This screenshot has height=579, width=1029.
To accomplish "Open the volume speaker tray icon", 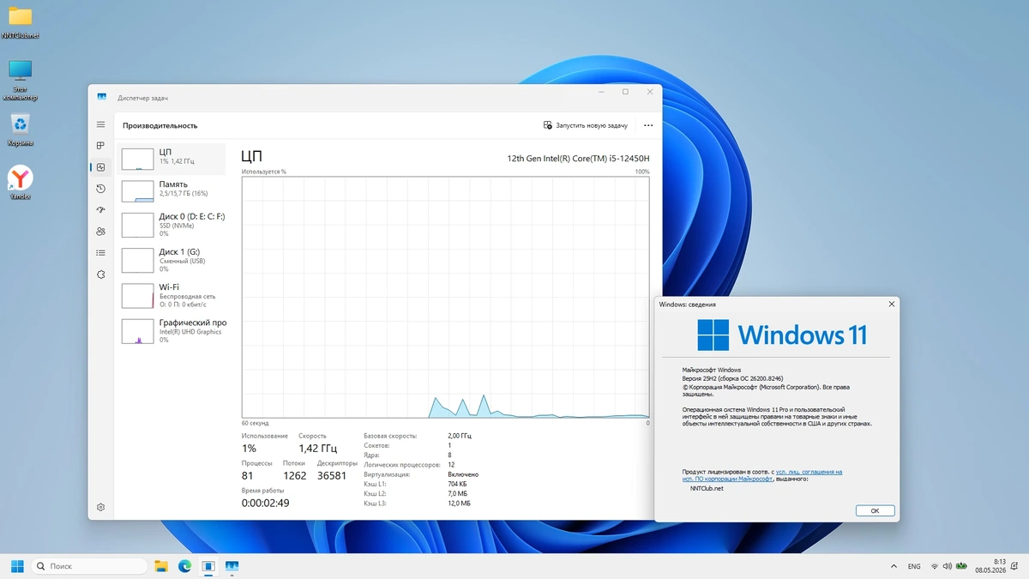I will 948,566.
